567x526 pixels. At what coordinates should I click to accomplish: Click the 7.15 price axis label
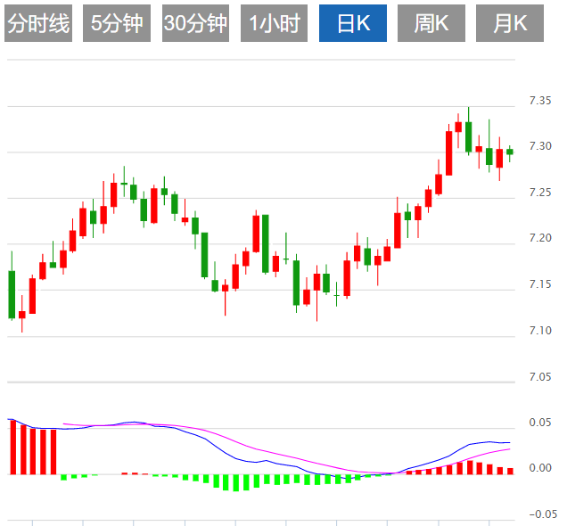(540, 284)
